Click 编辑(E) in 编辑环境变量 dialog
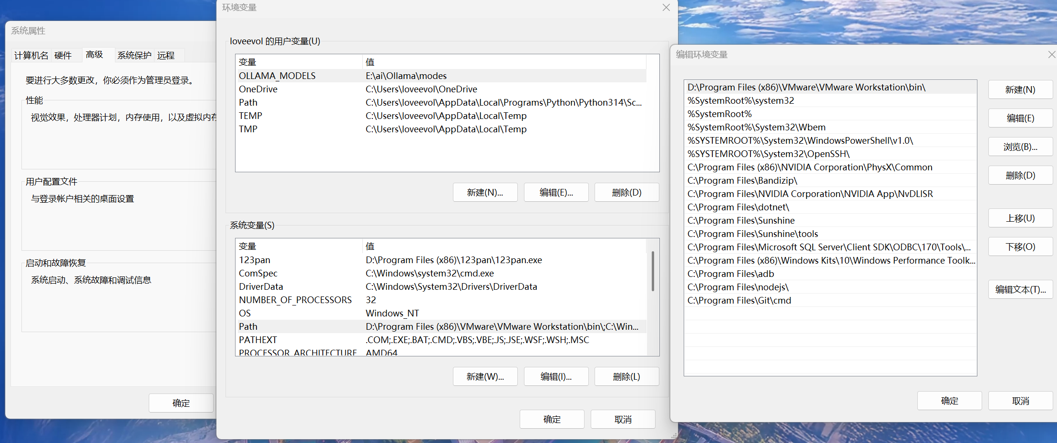1057x443 pixels. click(x=1021, y=118)
